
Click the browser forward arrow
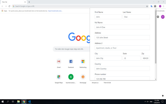pyautogui.click(x=6, y=6)
